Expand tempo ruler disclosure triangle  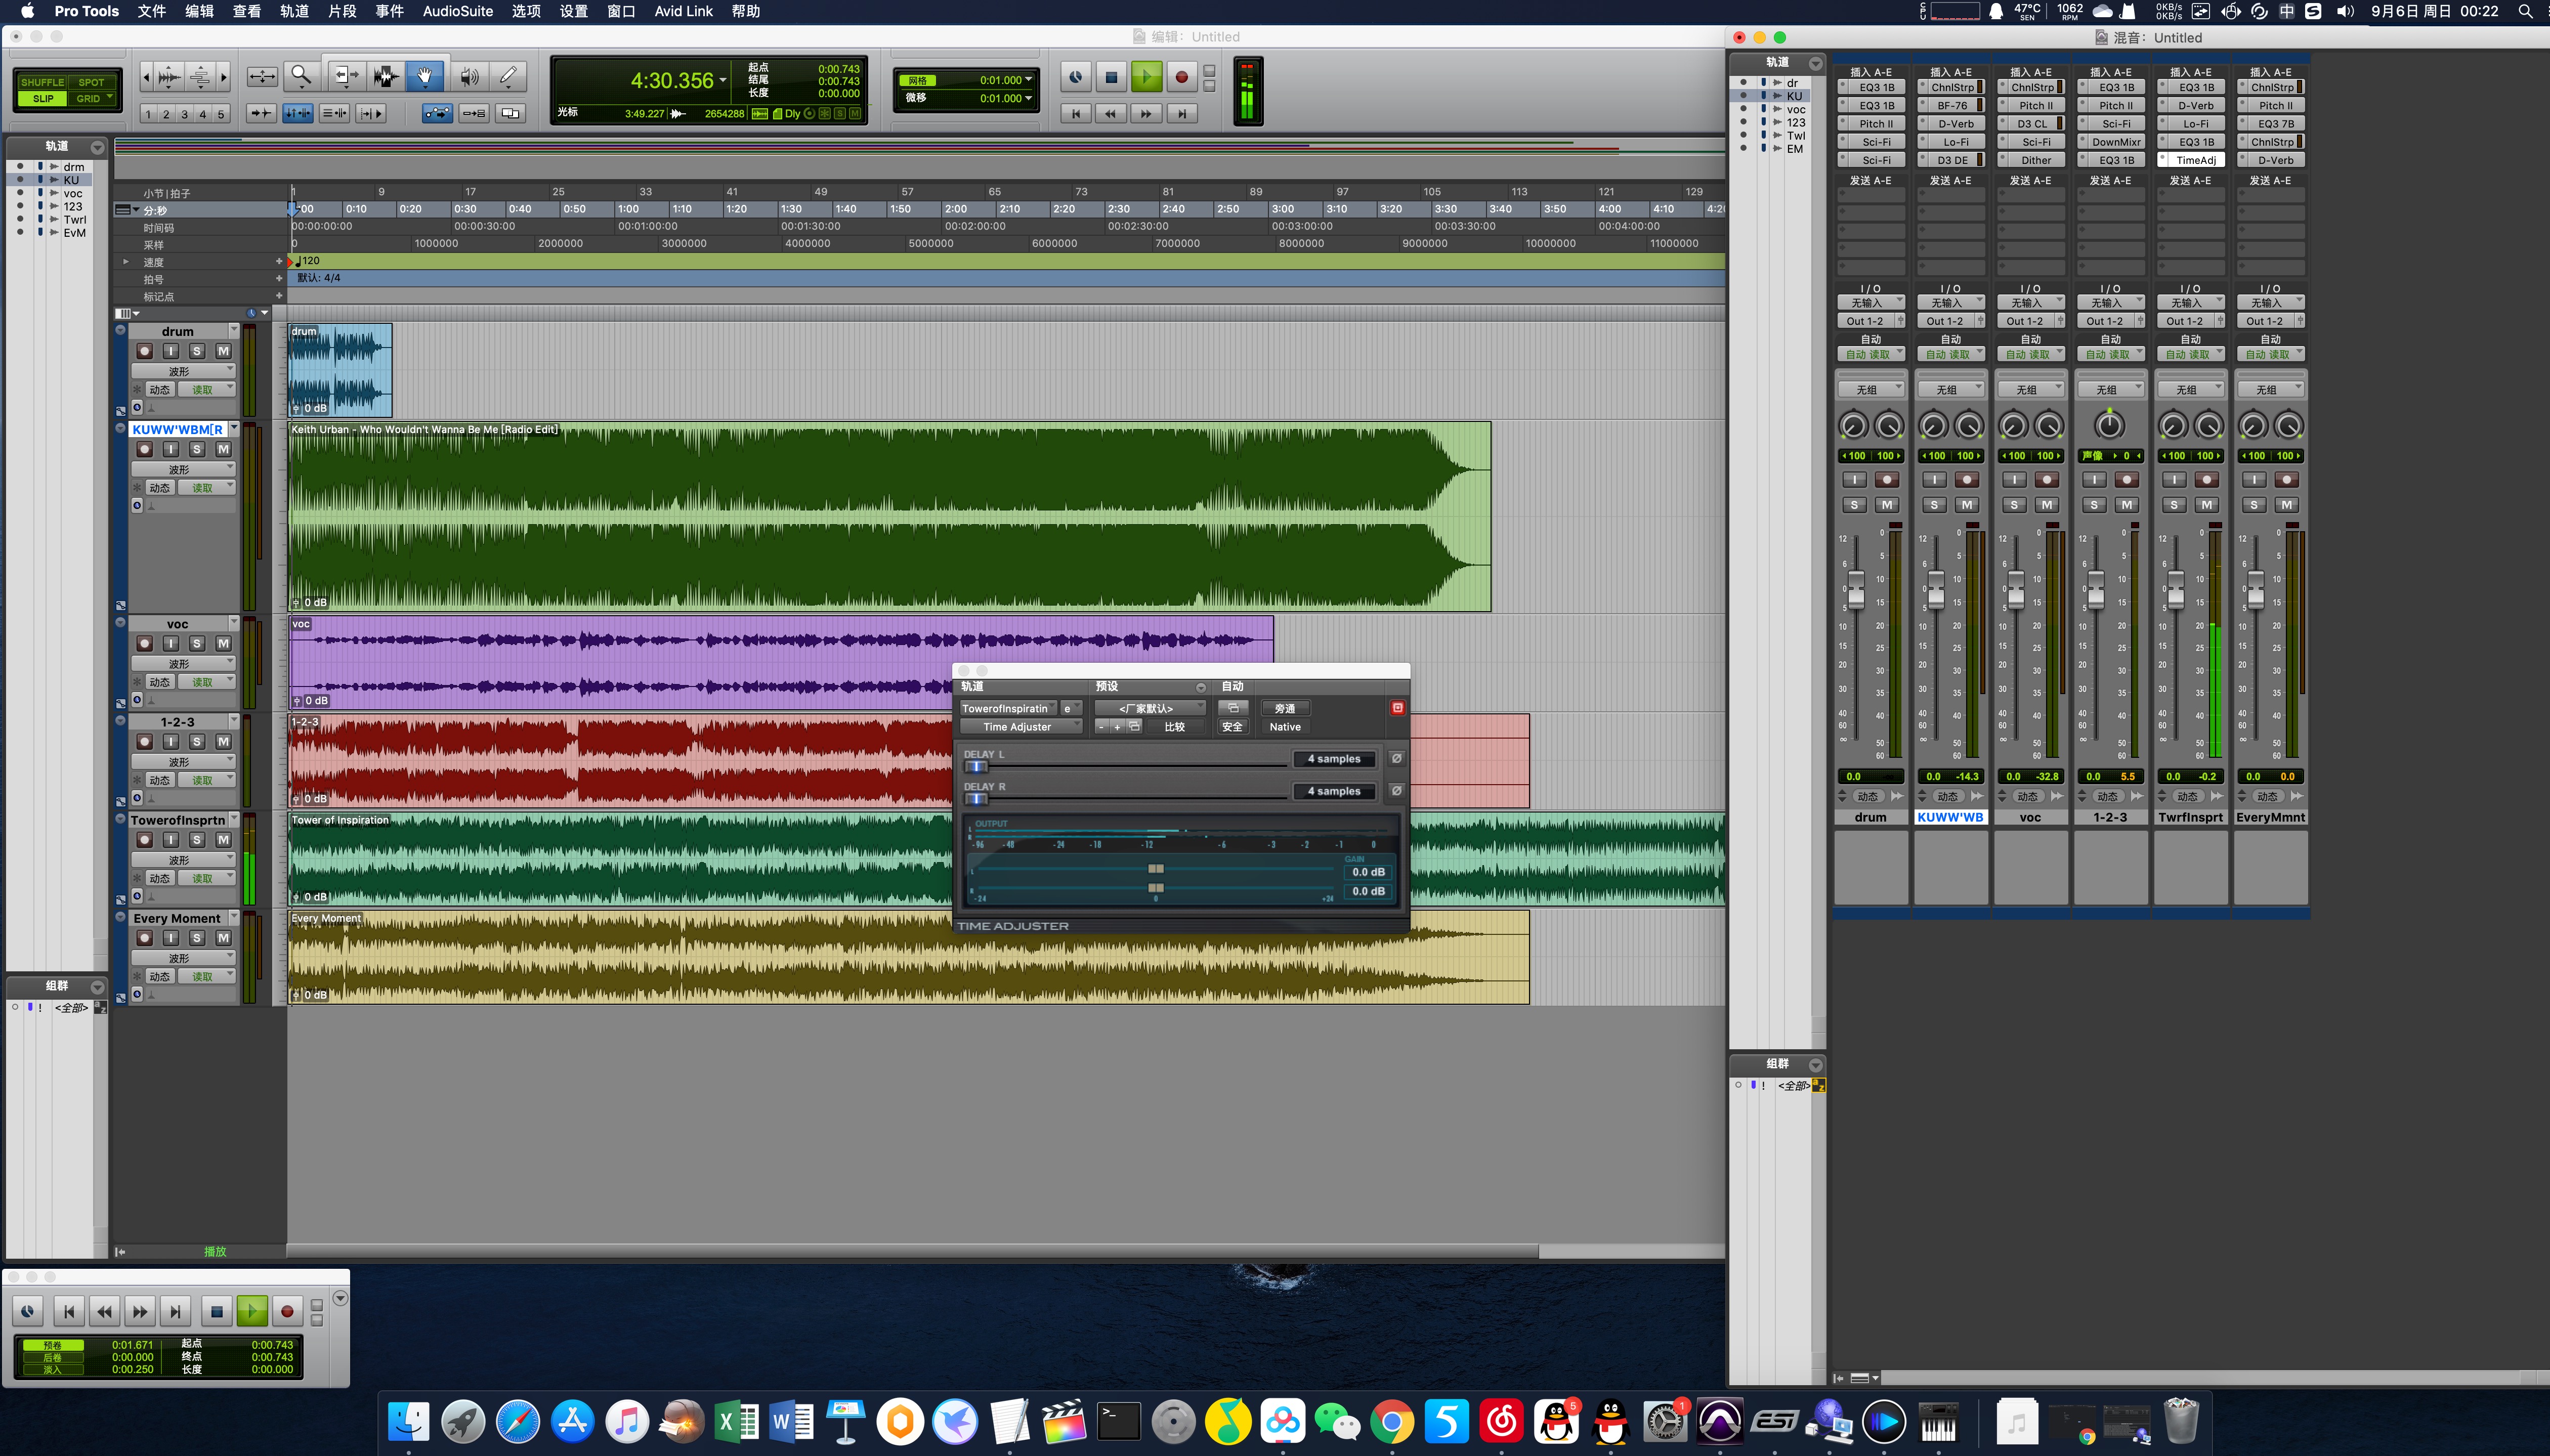tap(126, 261)
